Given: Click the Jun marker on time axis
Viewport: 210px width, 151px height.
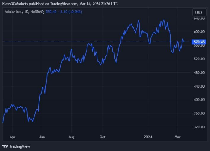Looking at the screenshot, I should tap(42, 137).
